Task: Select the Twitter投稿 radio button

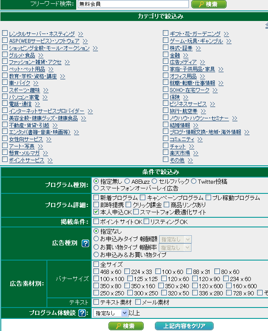Action: [194, 181]
